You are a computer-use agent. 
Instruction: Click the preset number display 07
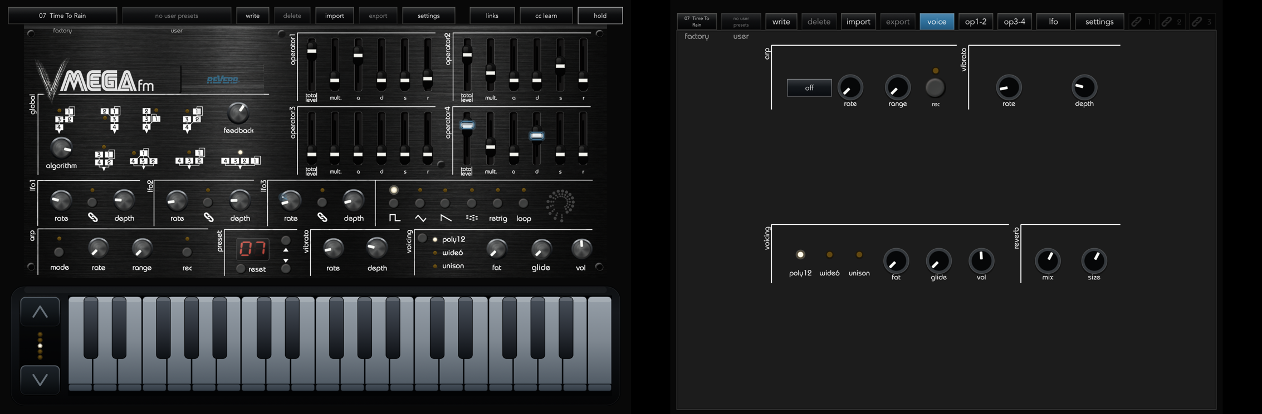[x=252, y=248]
